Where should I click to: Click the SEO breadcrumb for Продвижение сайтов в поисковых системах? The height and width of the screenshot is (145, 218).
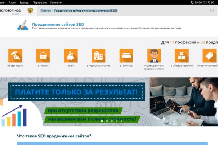(x=86, y=11)
